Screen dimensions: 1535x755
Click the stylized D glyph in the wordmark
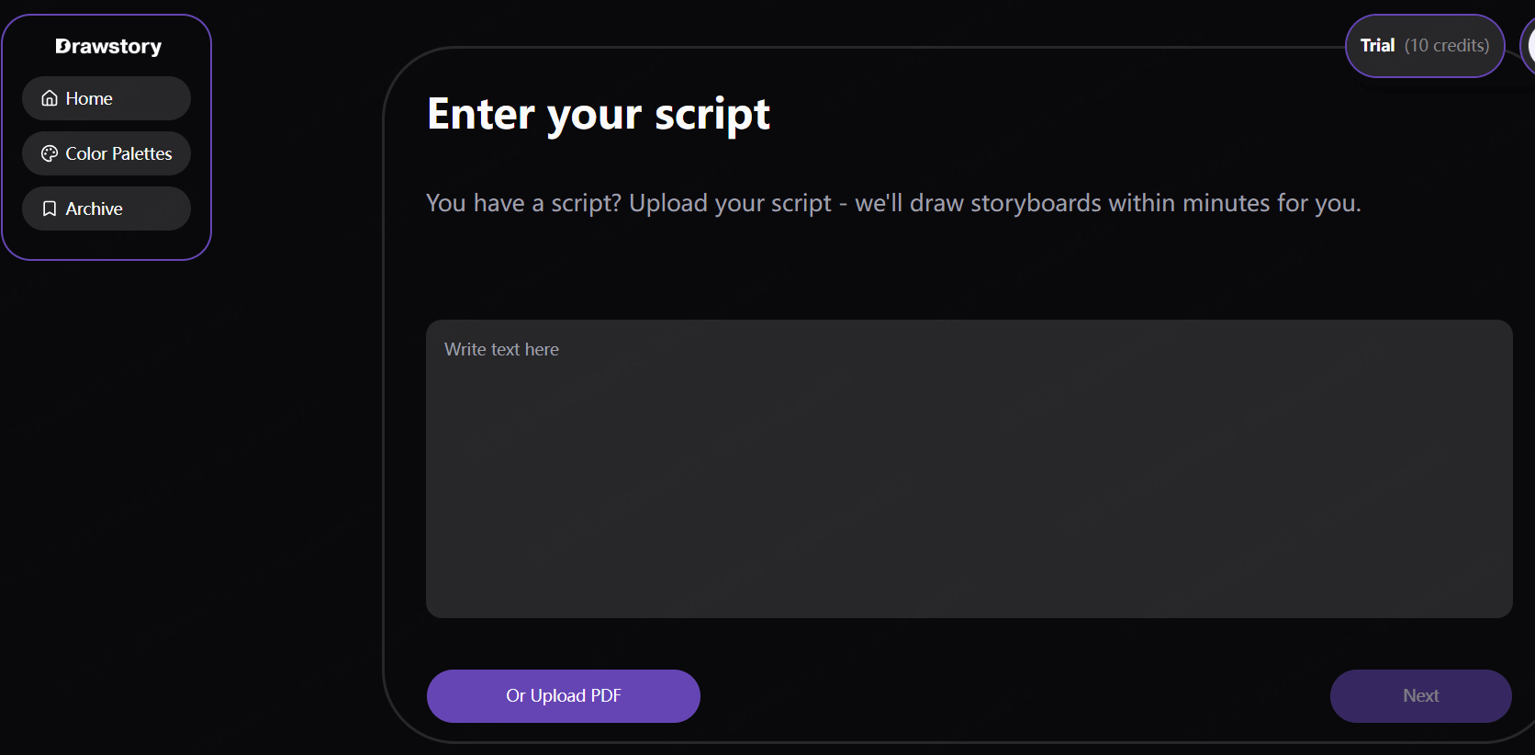[x=61, y=46]
